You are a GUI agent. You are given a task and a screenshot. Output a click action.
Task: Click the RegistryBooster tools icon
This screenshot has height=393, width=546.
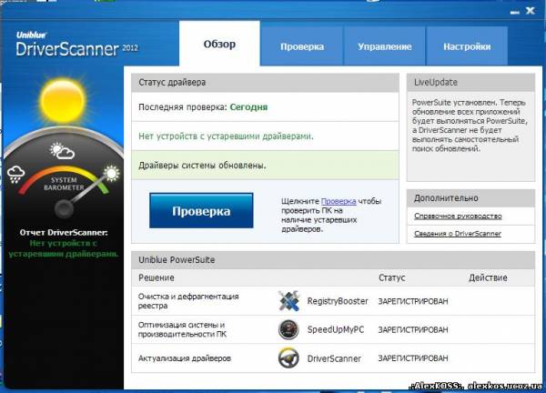coord(289,301)
